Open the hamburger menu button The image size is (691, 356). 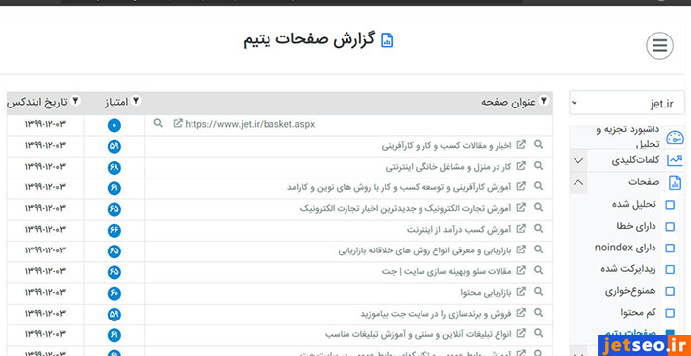(x=659, y=45)
